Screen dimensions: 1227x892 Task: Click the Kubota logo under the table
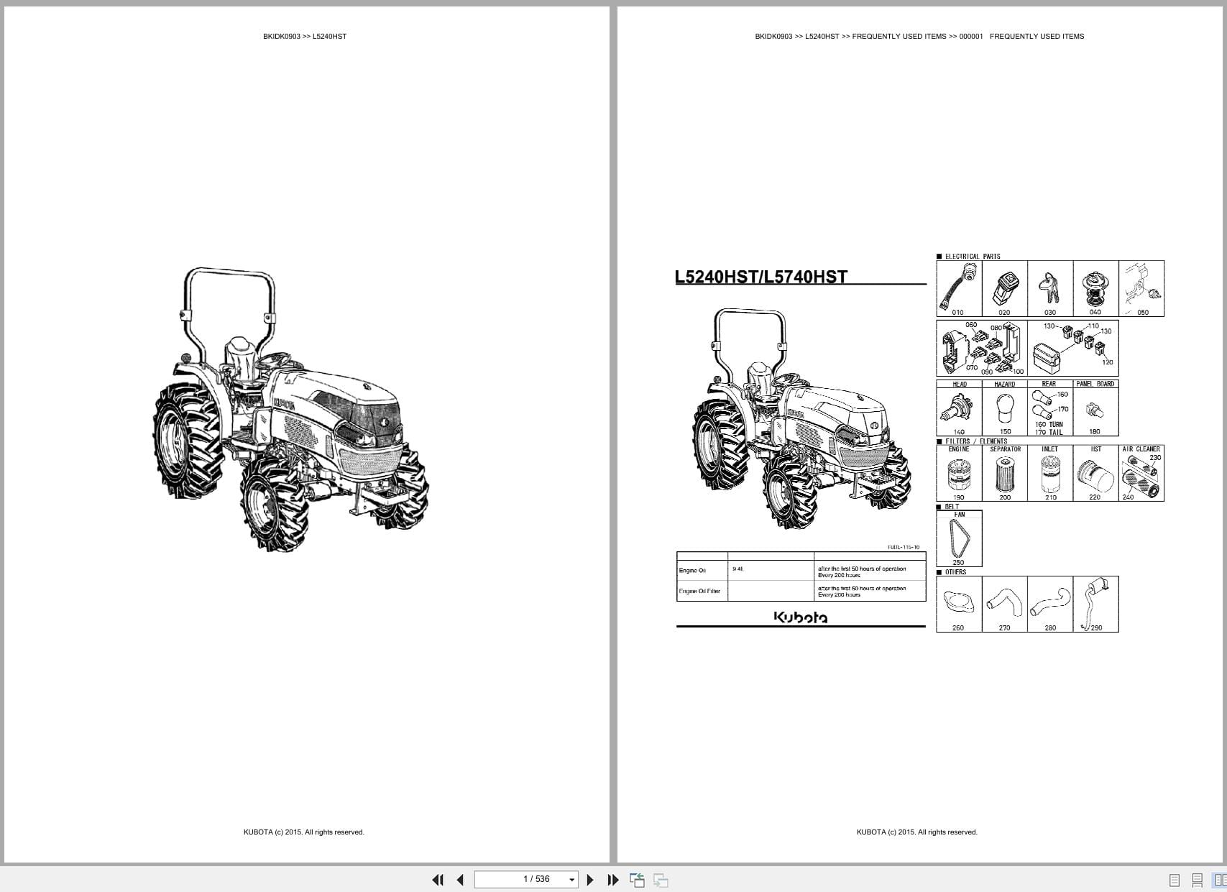click(801, 617)
